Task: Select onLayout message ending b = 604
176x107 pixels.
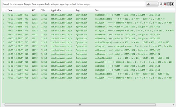Action: [x=134, y=46]
